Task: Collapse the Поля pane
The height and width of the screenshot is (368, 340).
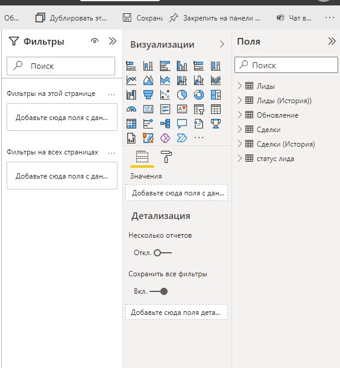Action: pyautogui.click(x=332, y=41)
